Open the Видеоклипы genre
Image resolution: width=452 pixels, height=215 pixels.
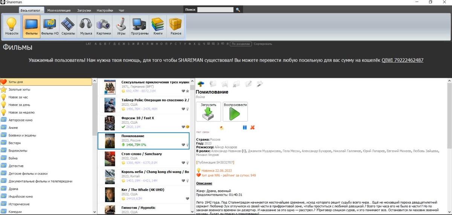[46, 151]
